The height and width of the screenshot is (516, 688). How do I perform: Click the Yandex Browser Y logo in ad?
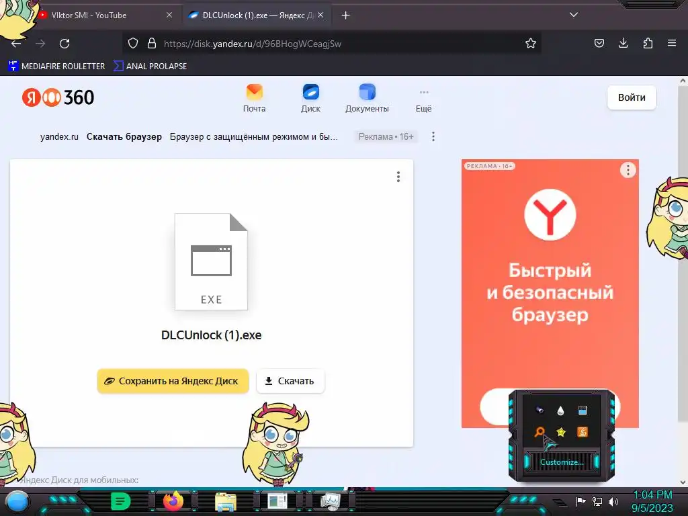pos(550,214)
